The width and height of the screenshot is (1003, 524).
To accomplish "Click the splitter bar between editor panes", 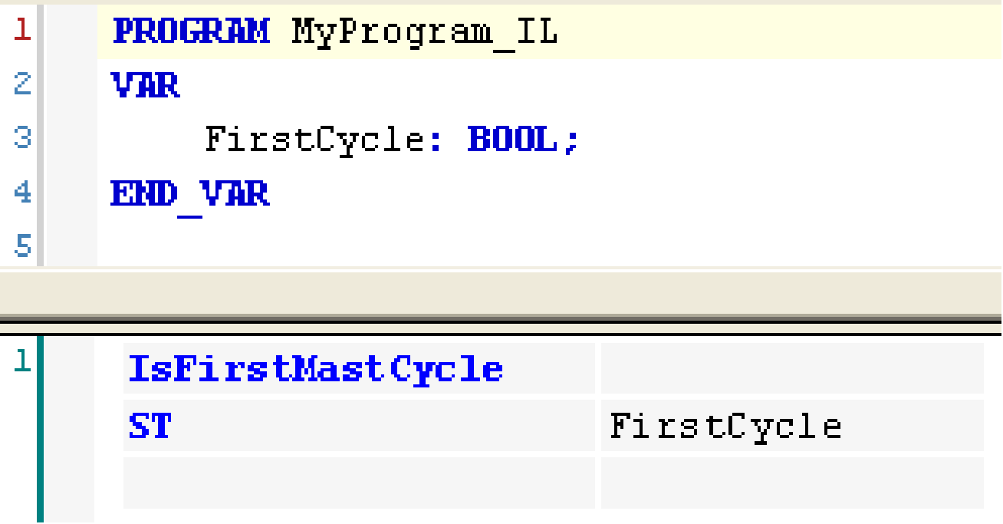I will click(502, 295).
